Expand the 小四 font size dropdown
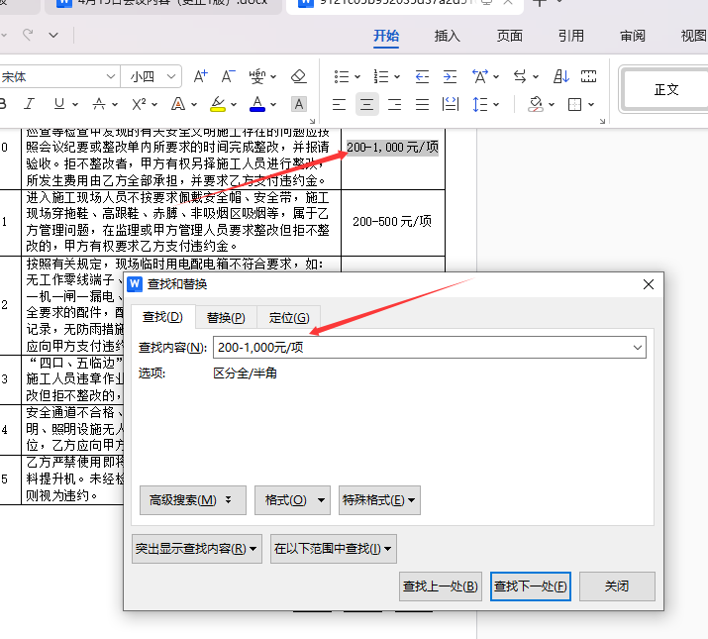Screen dimensions: 708x639 click(x=171, y=77)
